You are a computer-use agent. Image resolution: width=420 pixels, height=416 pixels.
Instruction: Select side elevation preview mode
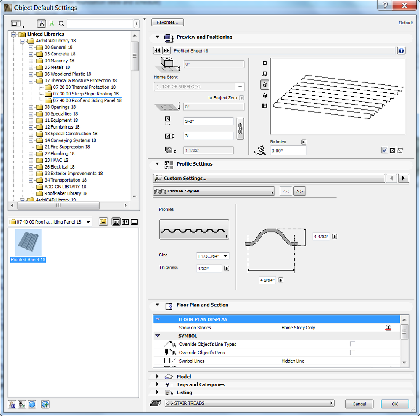[264, 74]
